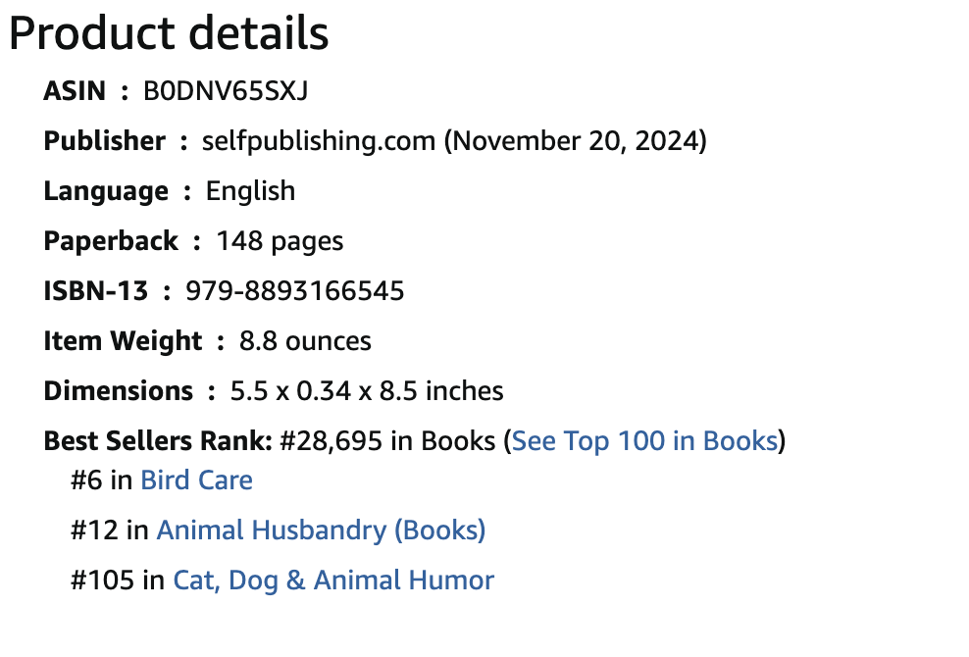Click the Bird Care category link
This screenshot has height=657, width=969.
(196, 480)
